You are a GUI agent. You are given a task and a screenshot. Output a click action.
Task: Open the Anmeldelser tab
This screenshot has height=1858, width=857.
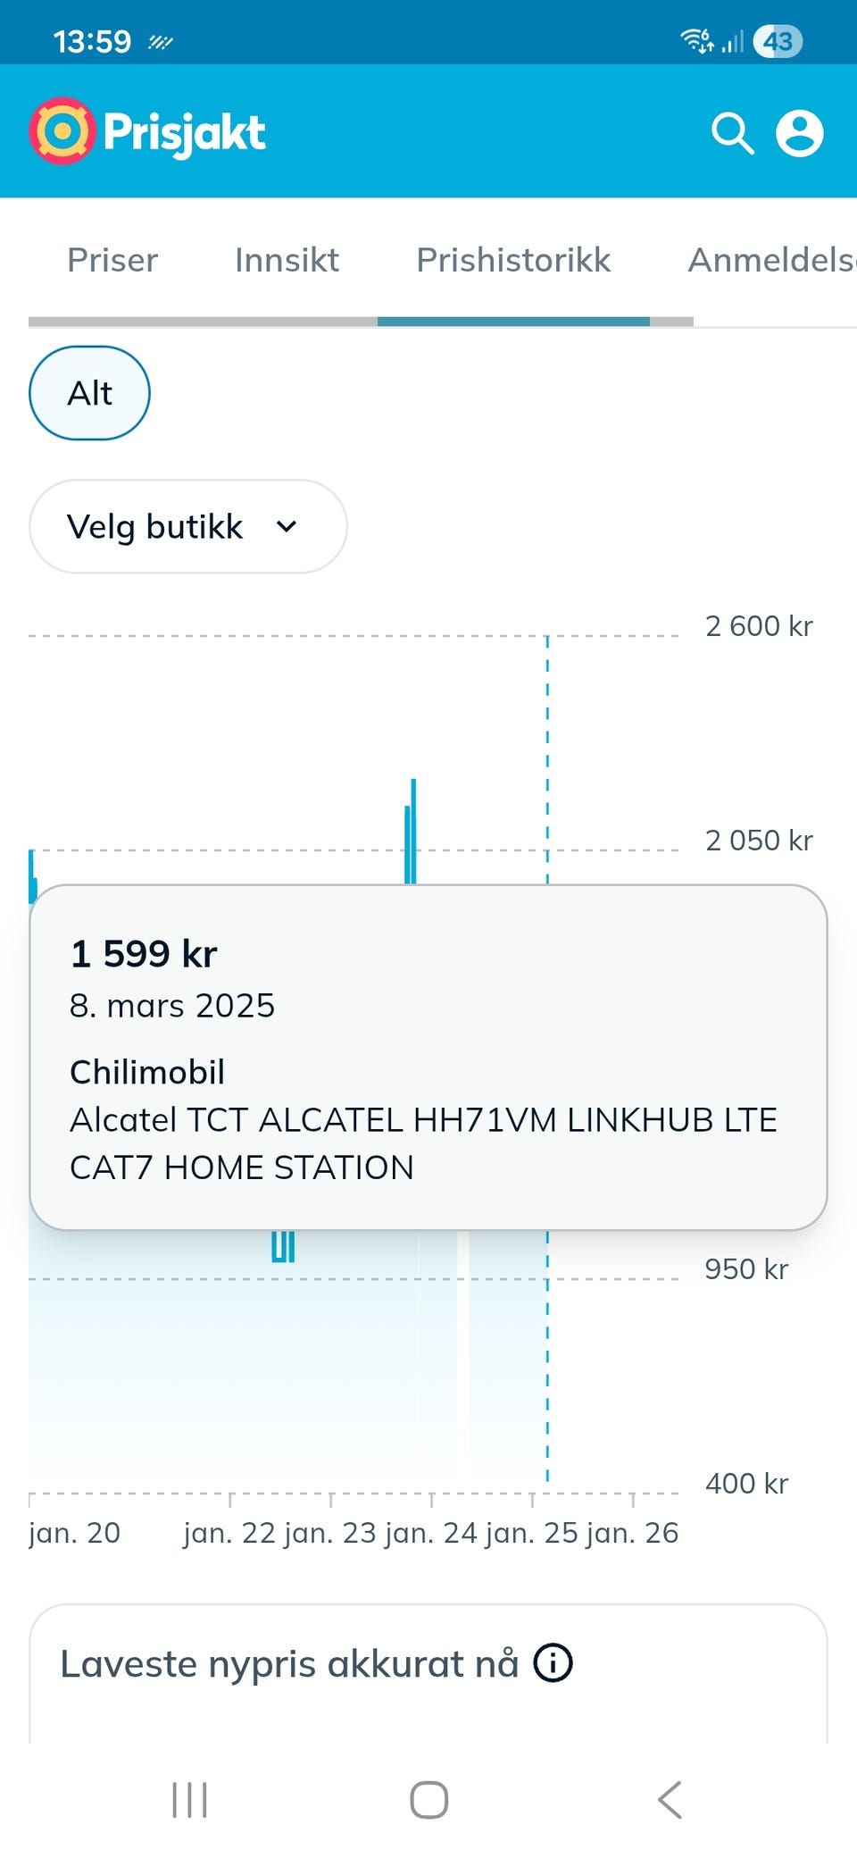point(772,260)
